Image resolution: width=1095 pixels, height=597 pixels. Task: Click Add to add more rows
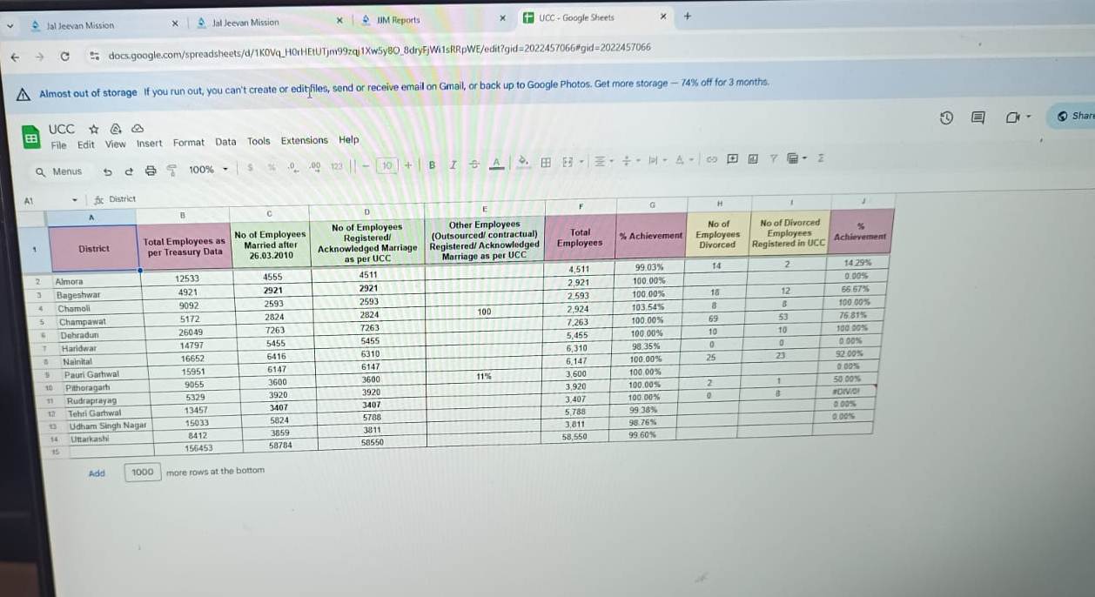tap(97, 473)
